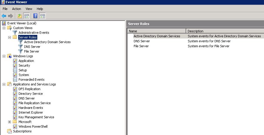Click the Windows PowerShell log icon
The height and width of the screenshot is (135, 264).
coord(15,126)
